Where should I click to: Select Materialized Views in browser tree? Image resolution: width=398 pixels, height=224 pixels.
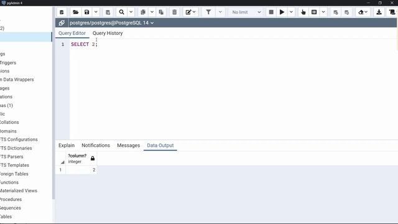coord(19,191)
